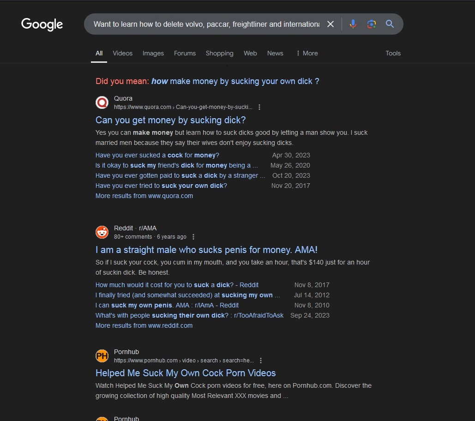Click the Google logo
Viewport: 475px width, 421px height.
pyautogui.click(x=42, y=24)
